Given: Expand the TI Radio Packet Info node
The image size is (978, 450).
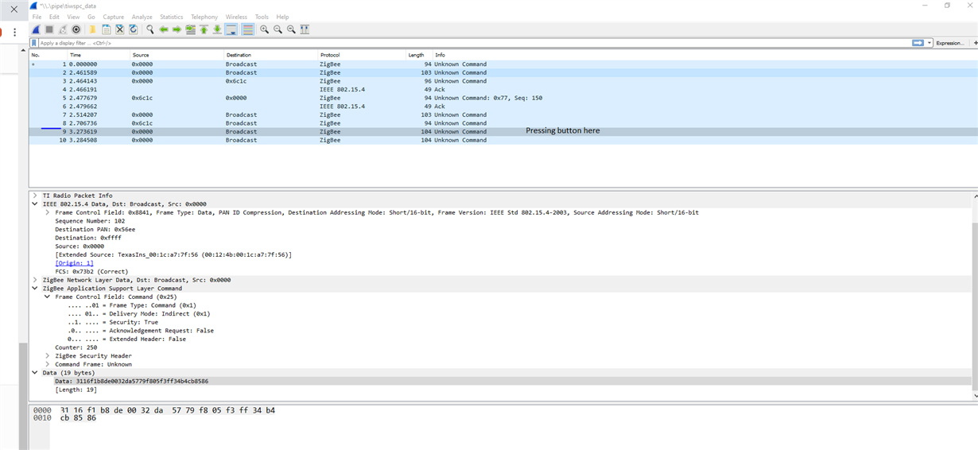Looking at the screenshot, I should 34,196.
